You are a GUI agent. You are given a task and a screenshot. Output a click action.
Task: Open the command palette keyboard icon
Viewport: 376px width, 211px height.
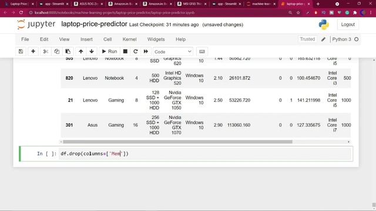202,52
